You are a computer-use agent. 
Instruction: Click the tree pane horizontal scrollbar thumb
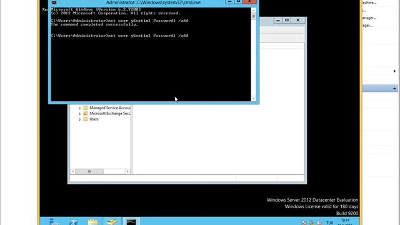point(89,171)
